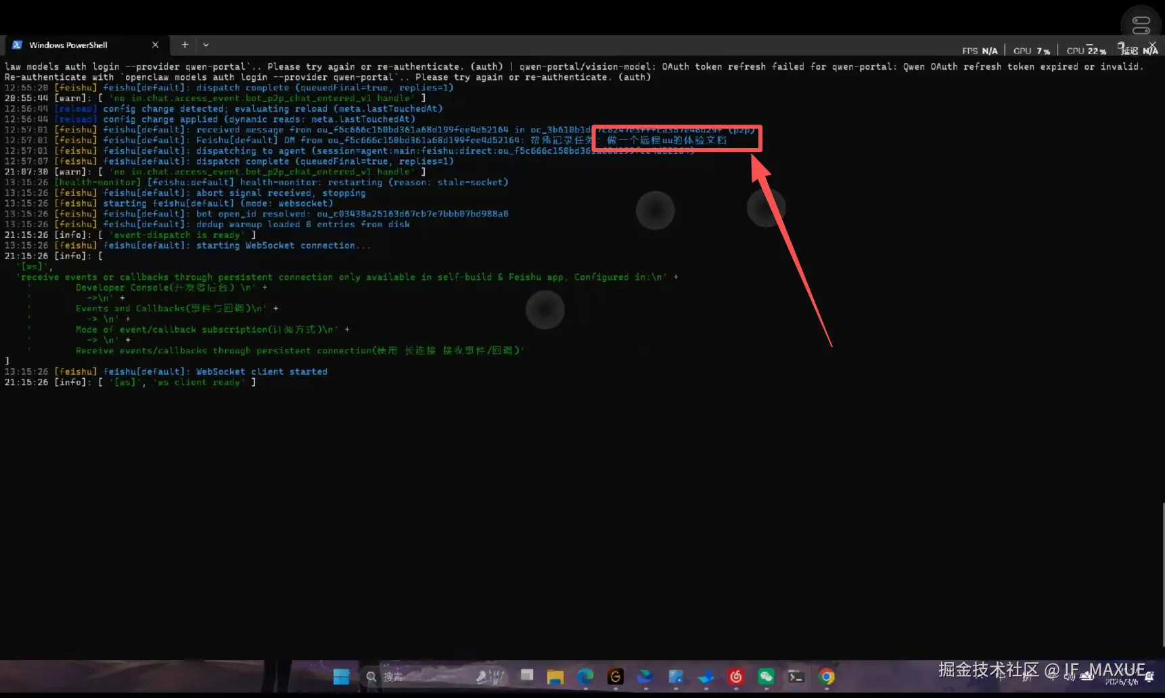1165x698 pixels.
Task: Launch Google Chrome from the taskbar
Action: click(827, 676)
